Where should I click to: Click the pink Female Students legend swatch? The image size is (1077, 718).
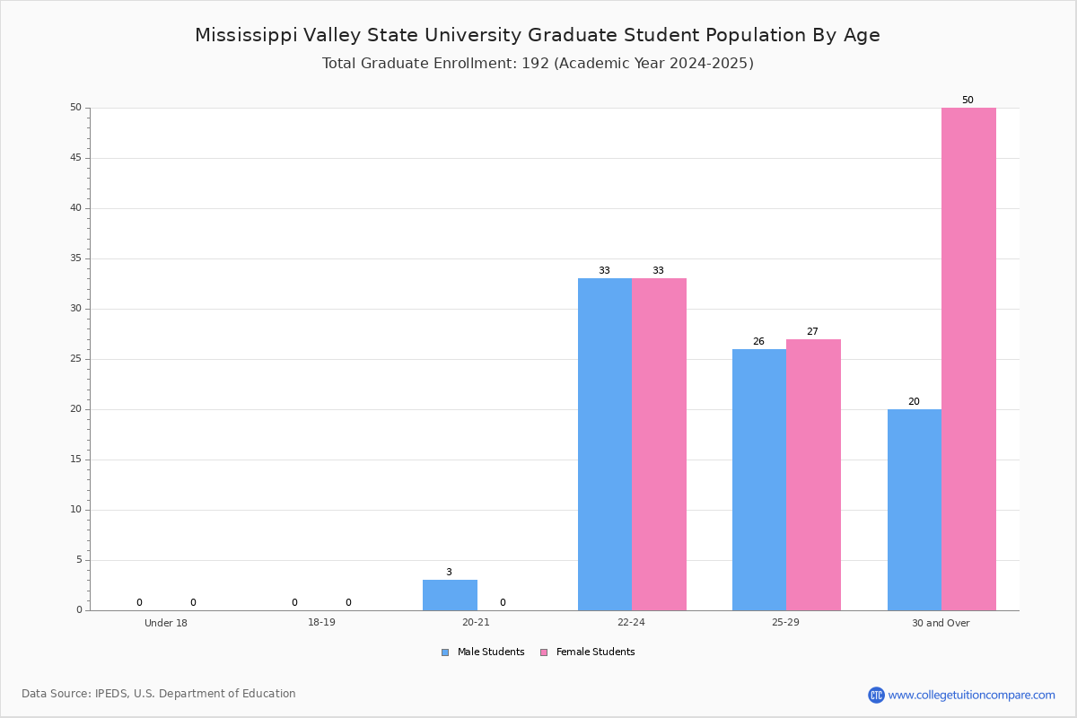coord(544,652)
